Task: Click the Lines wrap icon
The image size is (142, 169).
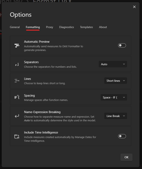Action: pos(17,81)
